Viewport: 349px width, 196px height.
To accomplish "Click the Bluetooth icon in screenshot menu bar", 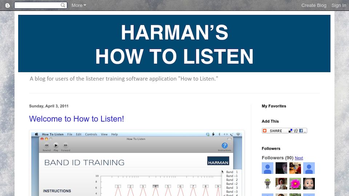I will 219,134.
